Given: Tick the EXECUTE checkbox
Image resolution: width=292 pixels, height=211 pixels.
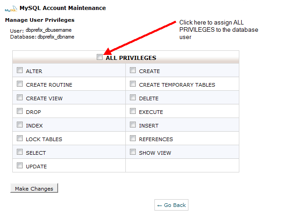Looking at the screenshot, I should tap(133, 111).
